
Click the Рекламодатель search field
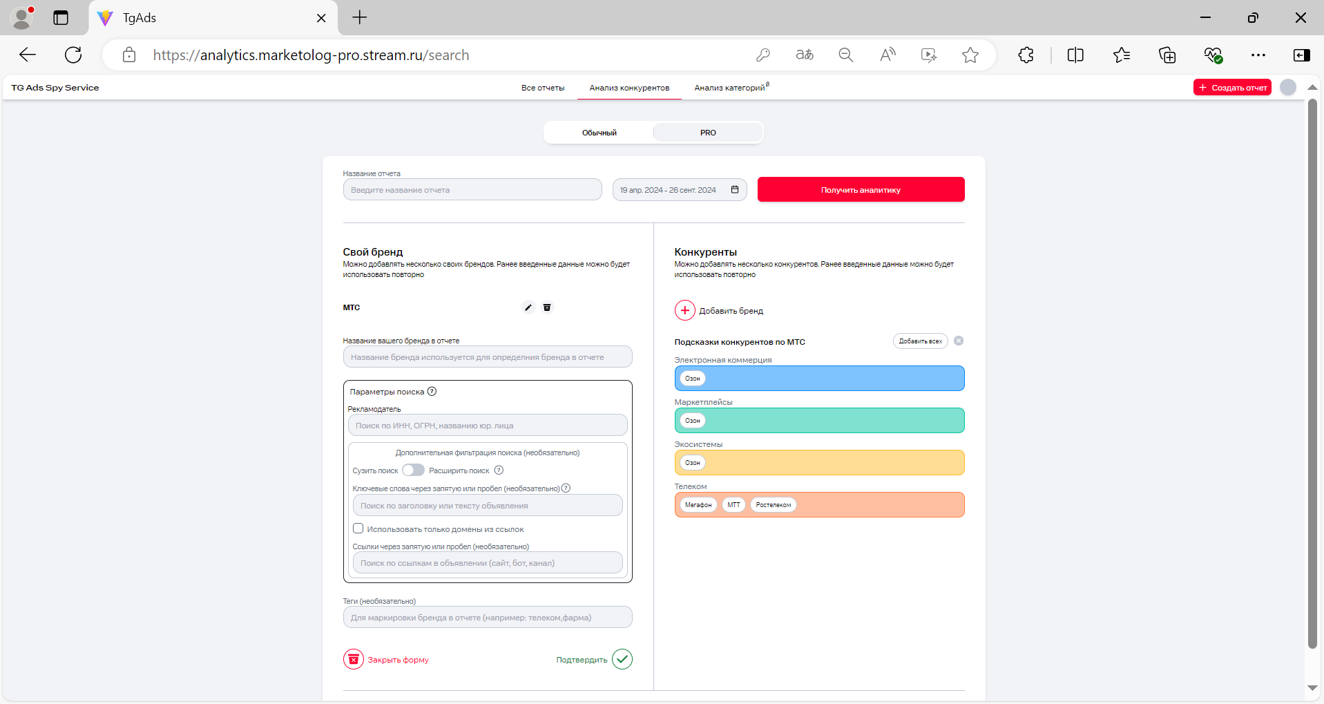point(488,425)
